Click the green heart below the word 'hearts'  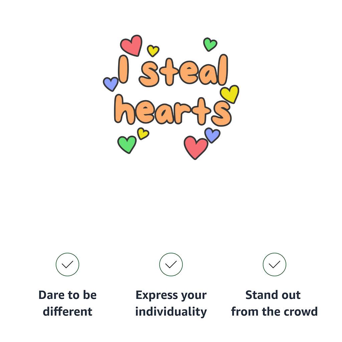(x=127, y=144)
